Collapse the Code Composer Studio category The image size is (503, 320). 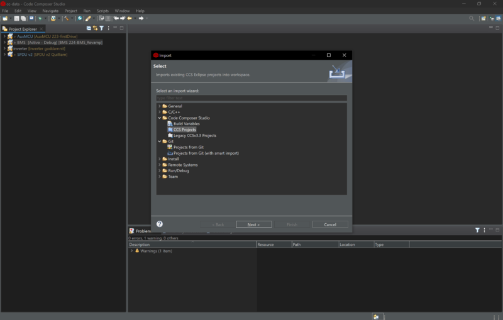tap(159, 118)
